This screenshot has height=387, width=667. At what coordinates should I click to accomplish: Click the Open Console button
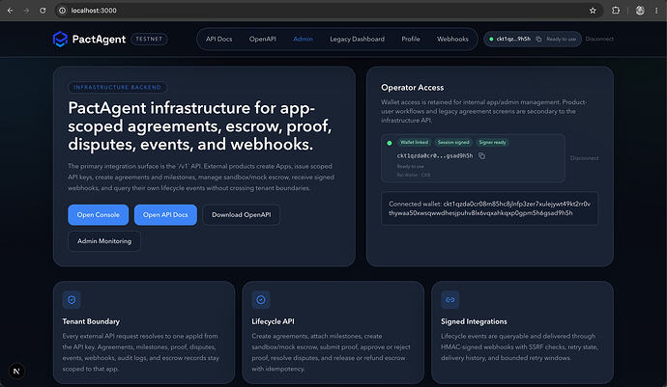coord(99,215)
